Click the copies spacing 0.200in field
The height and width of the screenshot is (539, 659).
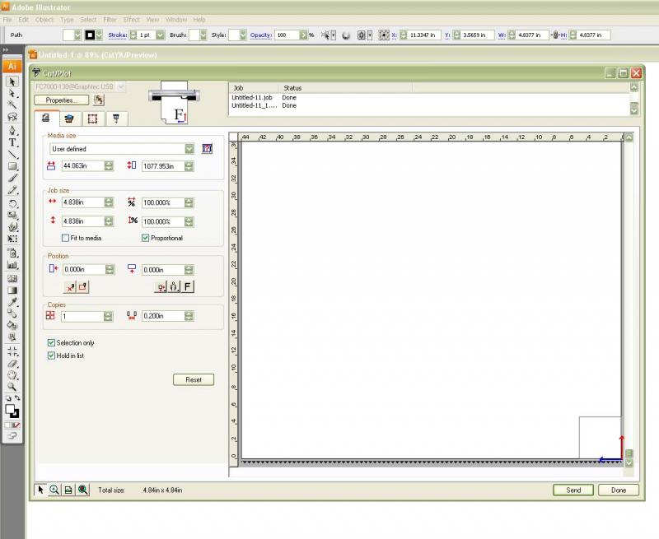163,316
